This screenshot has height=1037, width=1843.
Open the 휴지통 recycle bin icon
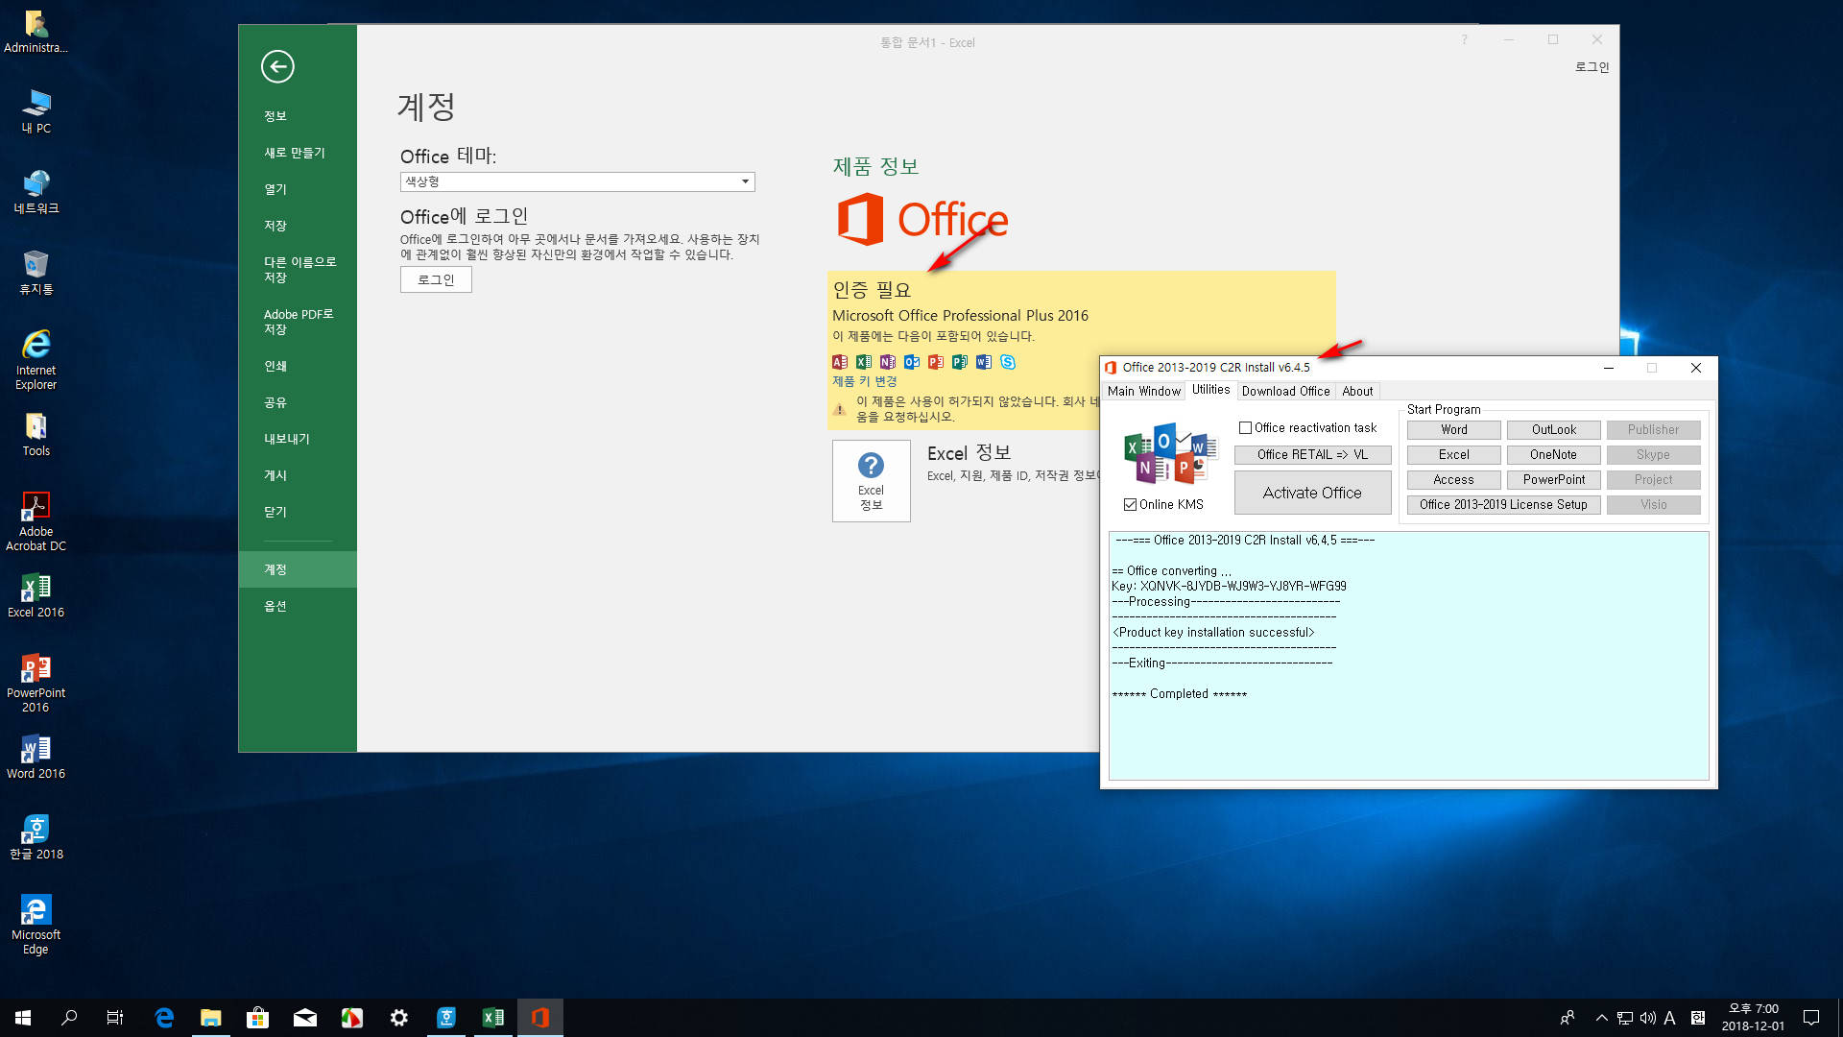coord(36,273)
